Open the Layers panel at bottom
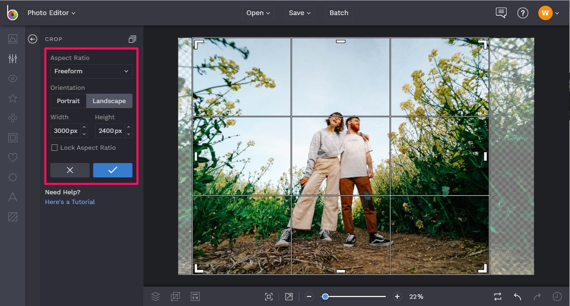Image resolution: width=570 pixels, height=306 pixels. pos(156,296)
